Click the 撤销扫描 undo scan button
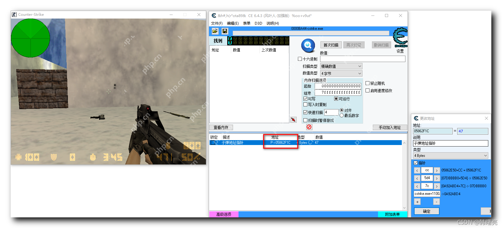Viewport: 502px width, 228px height. coord(381,45)
